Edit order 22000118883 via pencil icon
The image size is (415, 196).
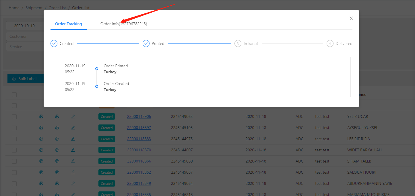73,139
